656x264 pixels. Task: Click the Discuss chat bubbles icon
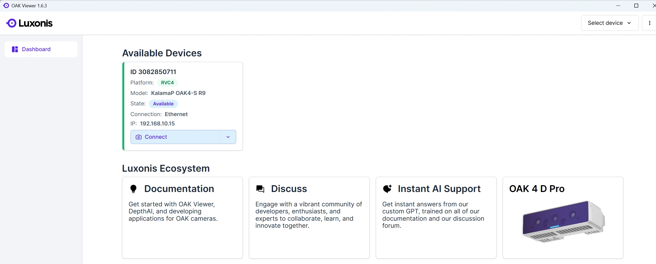click(x=260, y=189)
